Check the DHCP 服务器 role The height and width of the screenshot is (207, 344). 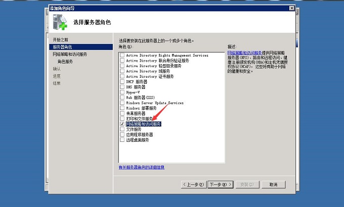tap(122, 82)
